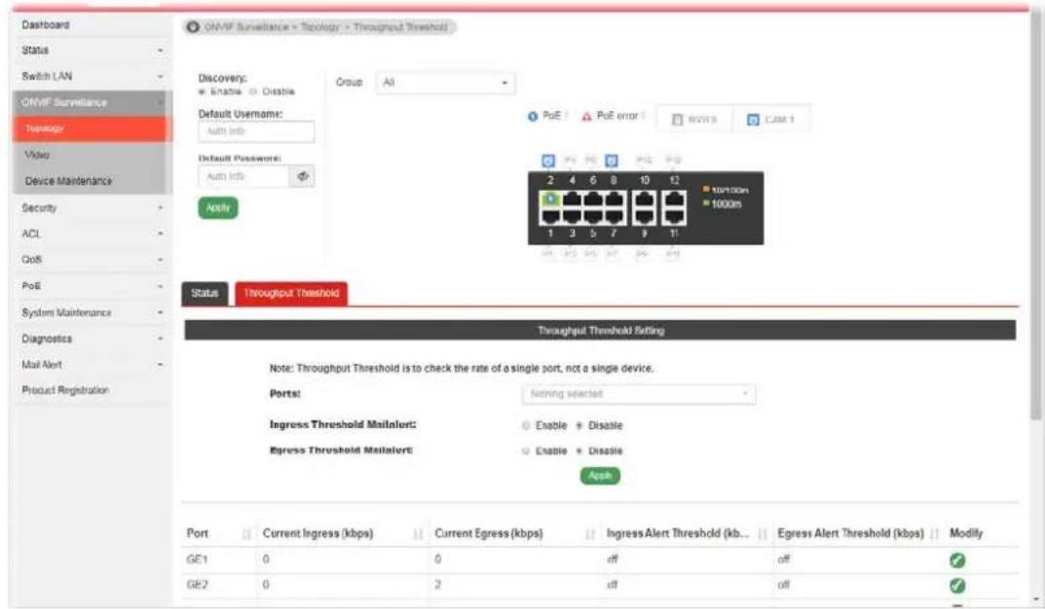This screenshot has height=609, width=1045.
Task: Expand the Security sidebar menu
Action: tap(92, 207)
